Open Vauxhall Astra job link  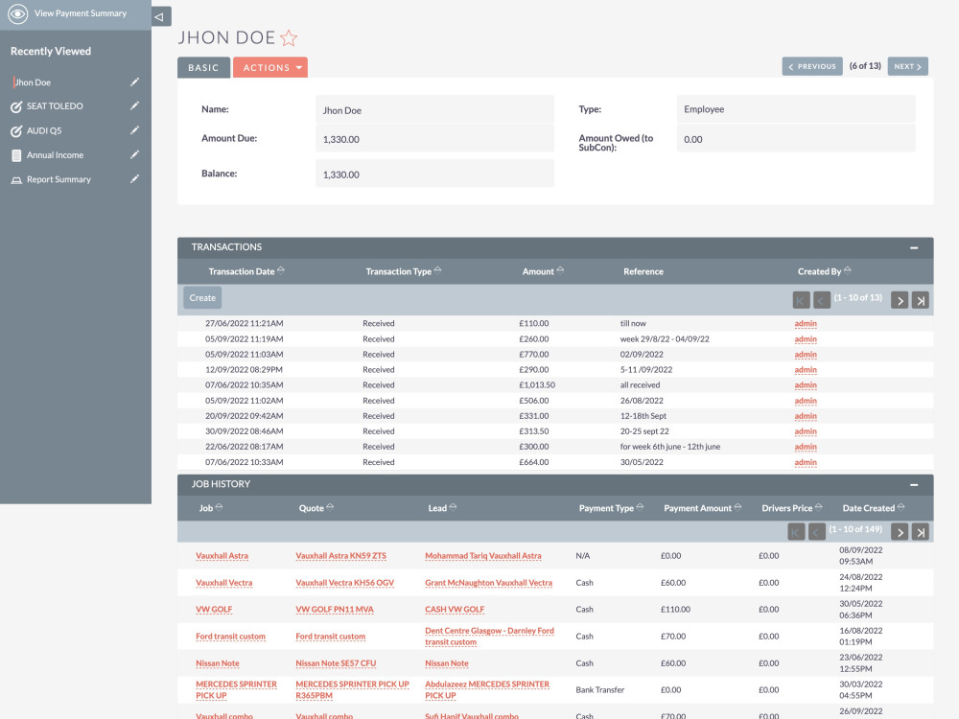tap(222, 556)
